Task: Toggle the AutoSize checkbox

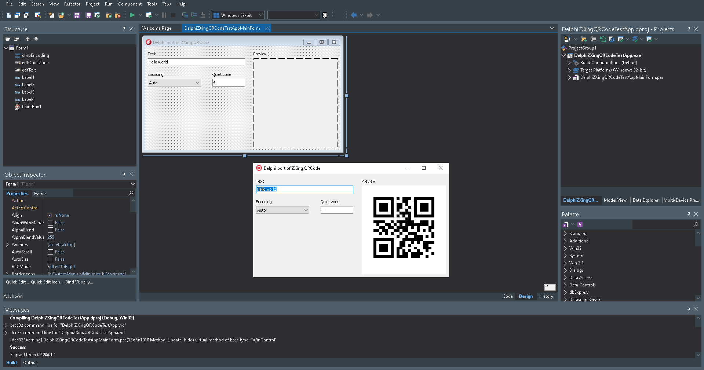Action: 51,259
